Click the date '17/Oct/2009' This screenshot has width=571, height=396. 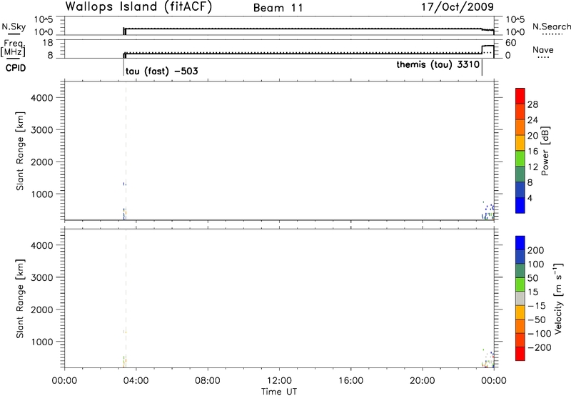point(458,7)
